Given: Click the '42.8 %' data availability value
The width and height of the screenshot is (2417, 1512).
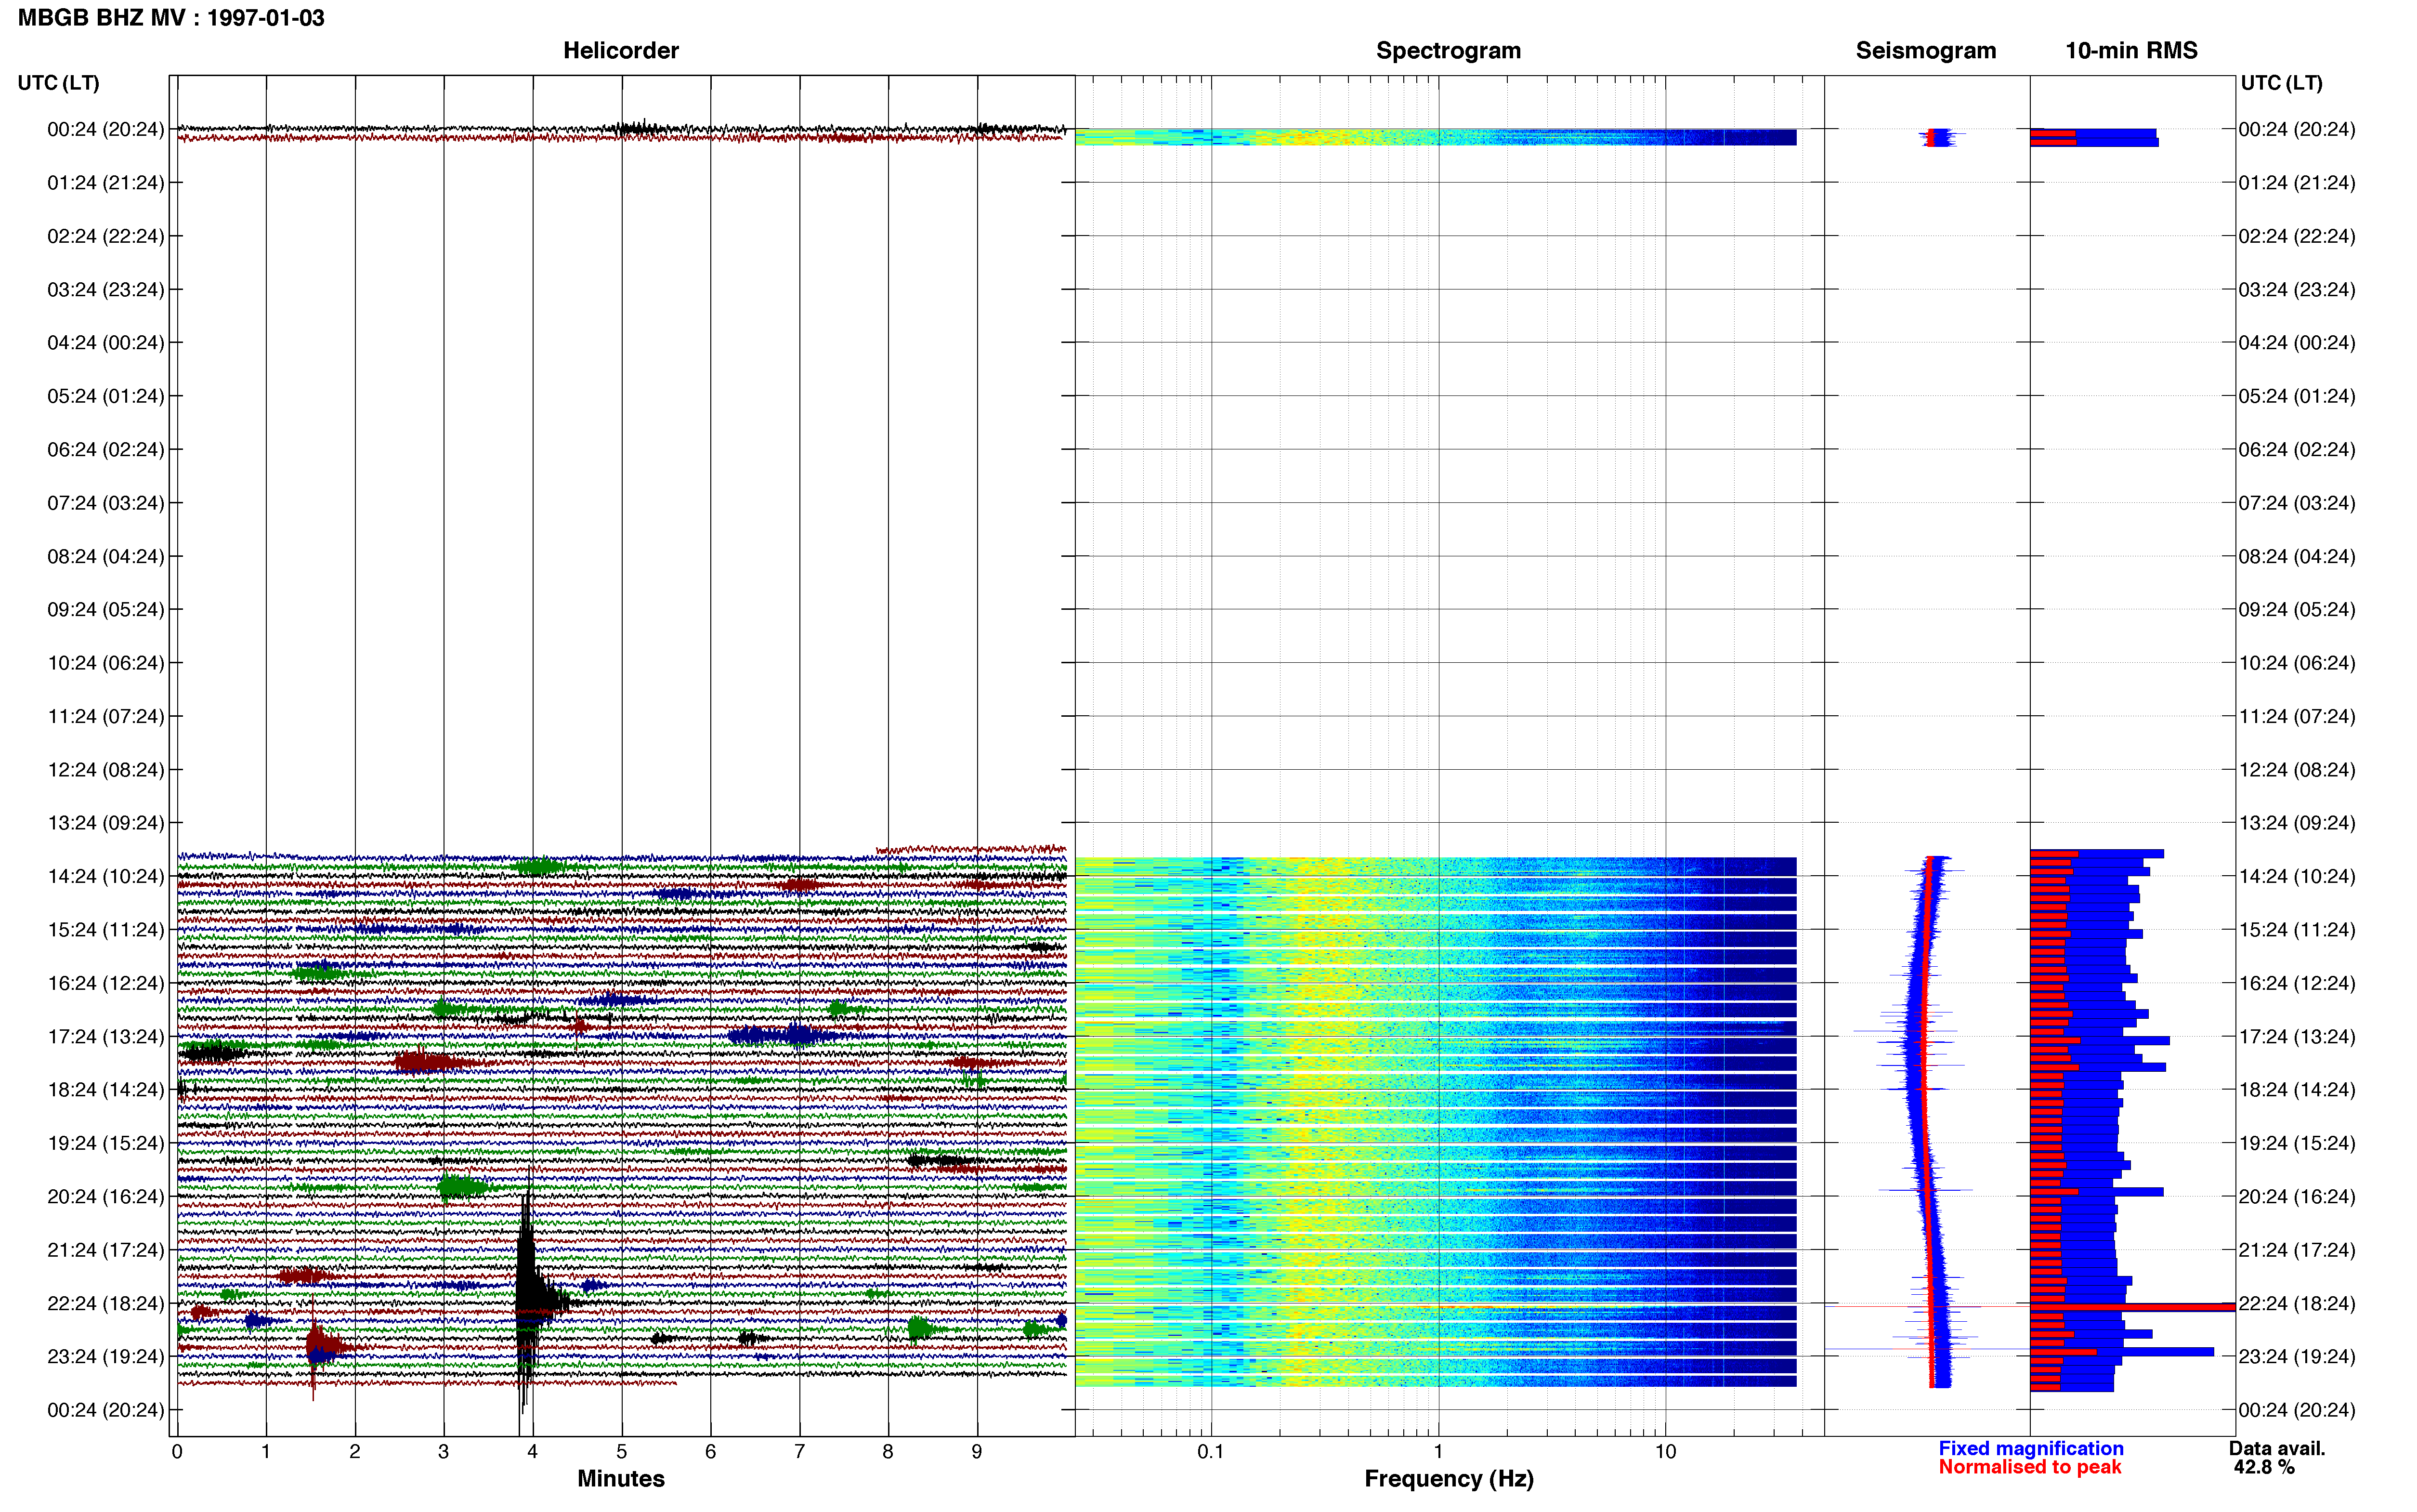Looking at the screenshot, I should pos(2264,1467).
